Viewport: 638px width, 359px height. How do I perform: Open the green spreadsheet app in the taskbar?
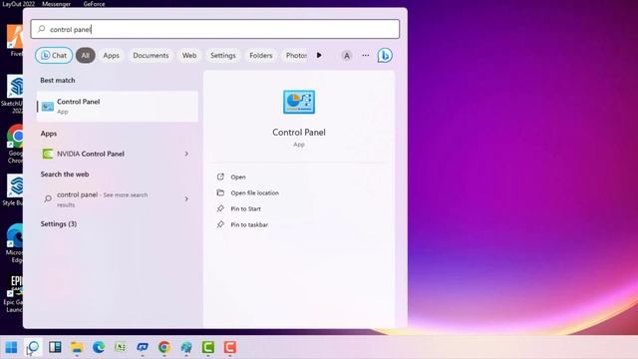[x=121, y=347]
